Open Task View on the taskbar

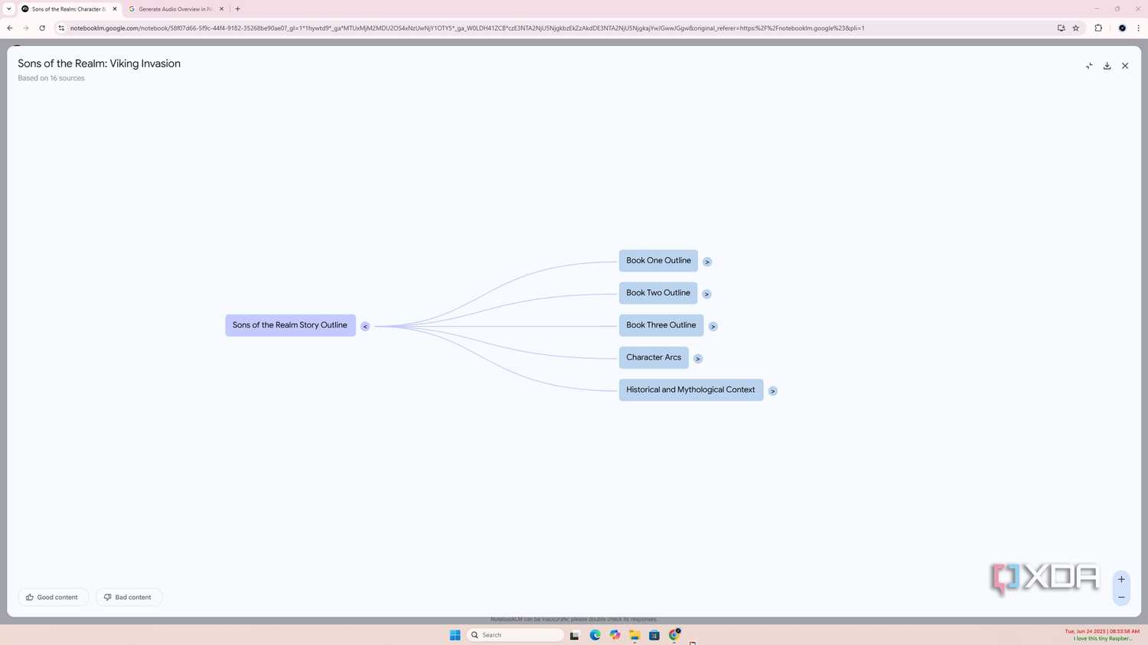(575, 635)
